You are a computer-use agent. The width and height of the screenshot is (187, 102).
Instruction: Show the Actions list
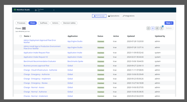point(55,23)
